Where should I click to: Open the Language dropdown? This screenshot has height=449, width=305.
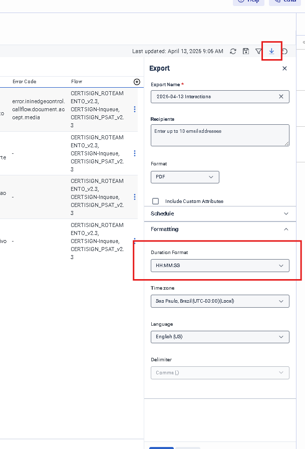pyautogui.click(x=220, y=337)
